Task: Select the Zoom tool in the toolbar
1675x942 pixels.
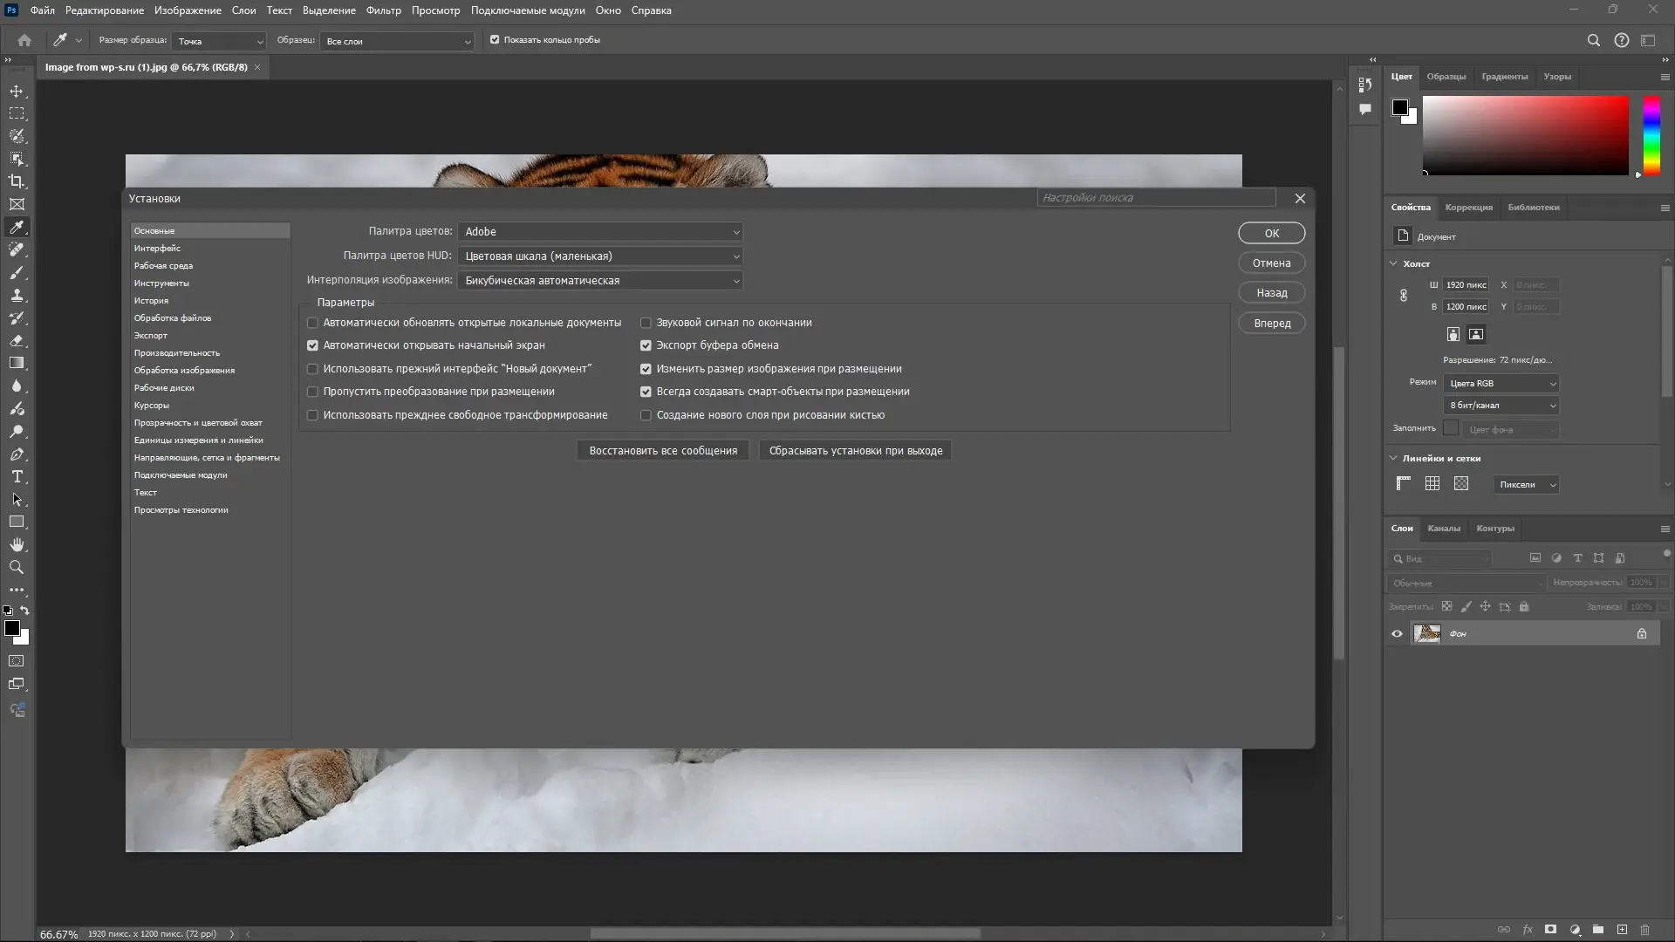Action: point(17,567)
